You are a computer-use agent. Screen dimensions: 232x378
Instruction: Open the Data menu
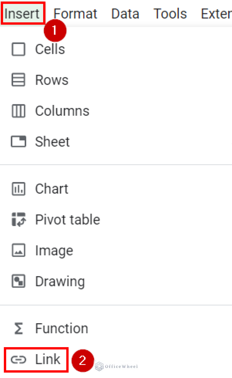point(125,13)
